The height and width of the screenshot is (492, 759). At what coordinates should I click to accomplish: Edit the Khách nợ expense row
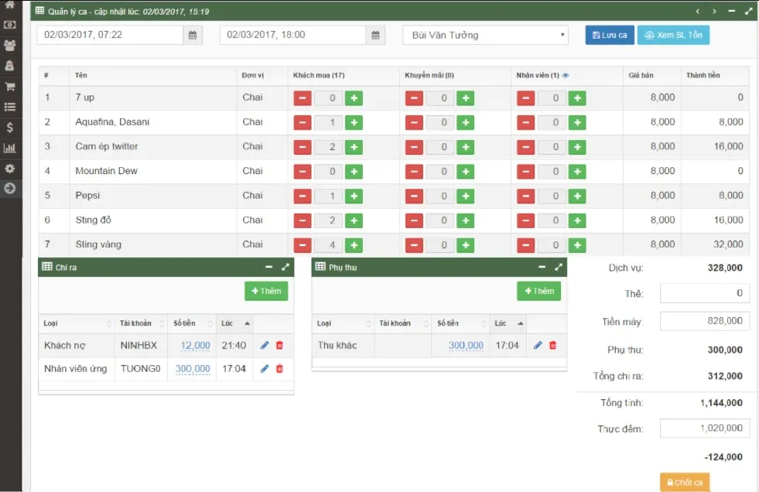[265, 346]
